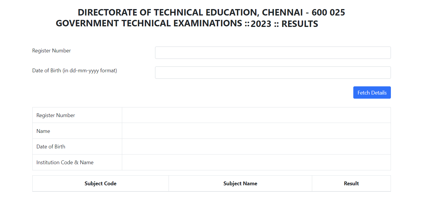Select the Register Number row label in details table
Image resolution: width=437 pixels, height=209 pixels.
pos(56,115)
